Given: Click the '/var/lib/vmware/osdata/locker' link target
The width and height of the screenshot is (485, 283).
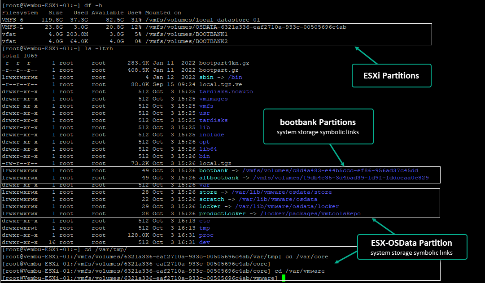Looking at the screenshot, I should coord(287,206).
